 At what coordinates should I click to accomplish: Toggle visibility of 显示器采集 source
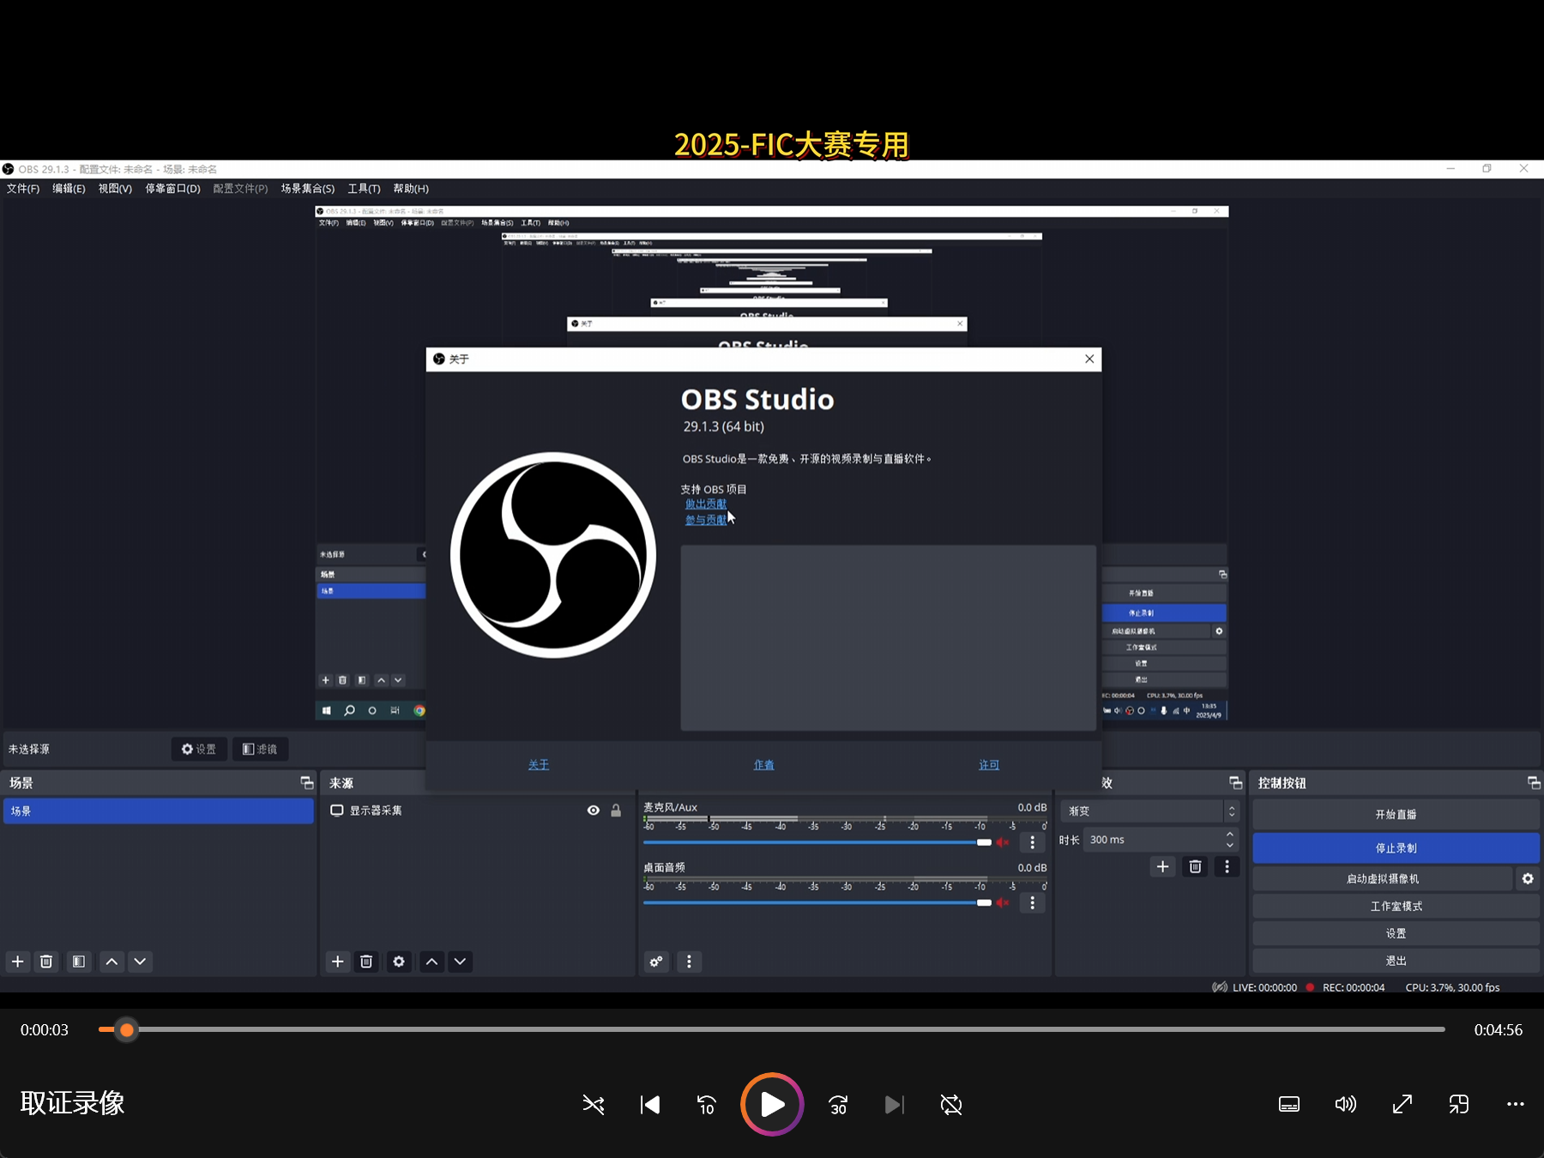(593, 811)
